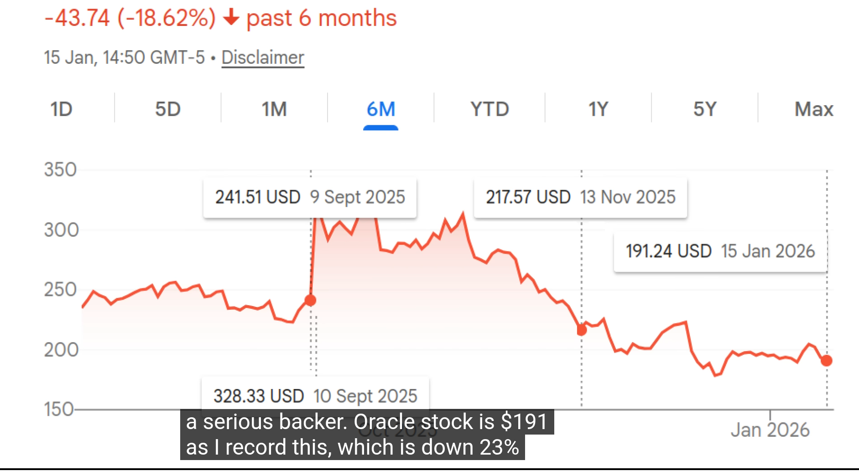Select the 5Y chart range
Viewport: 859px width, 471px height.
pos(705,109)
